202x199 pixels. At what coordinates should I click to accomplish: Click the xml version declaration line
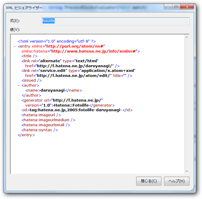(x=57, y=41)
